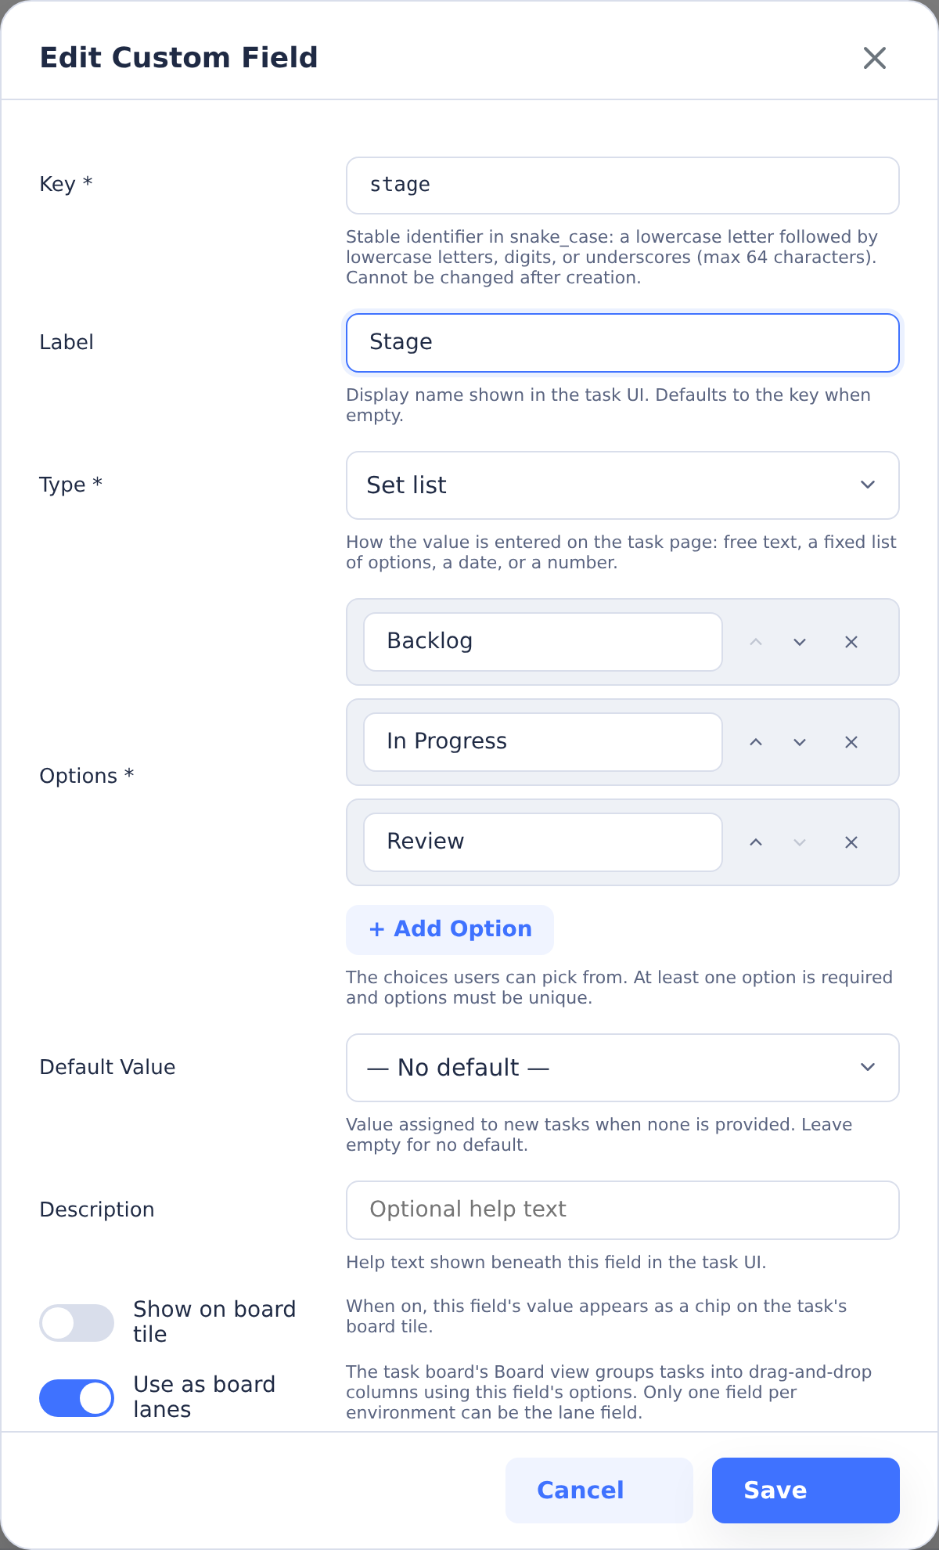
Task: Close the Edit Custom Field dialog
Action: pyautogui.click(x=875, y=58)
